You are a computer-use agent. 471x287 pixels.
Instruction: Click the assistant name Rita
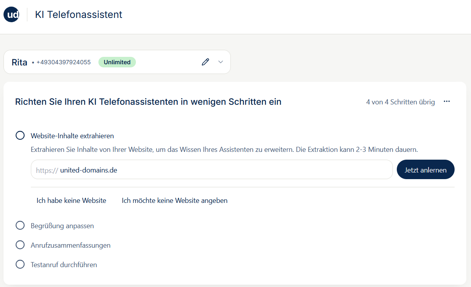[20, 62]
